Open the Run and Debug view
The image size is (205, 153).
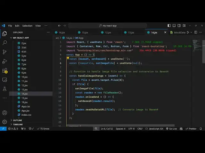(x=4, y=61)
